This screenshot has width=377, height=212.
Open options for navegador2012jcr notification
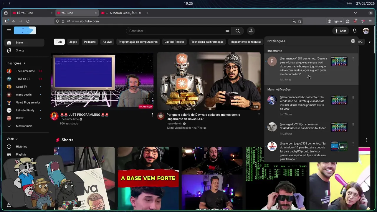353,125
